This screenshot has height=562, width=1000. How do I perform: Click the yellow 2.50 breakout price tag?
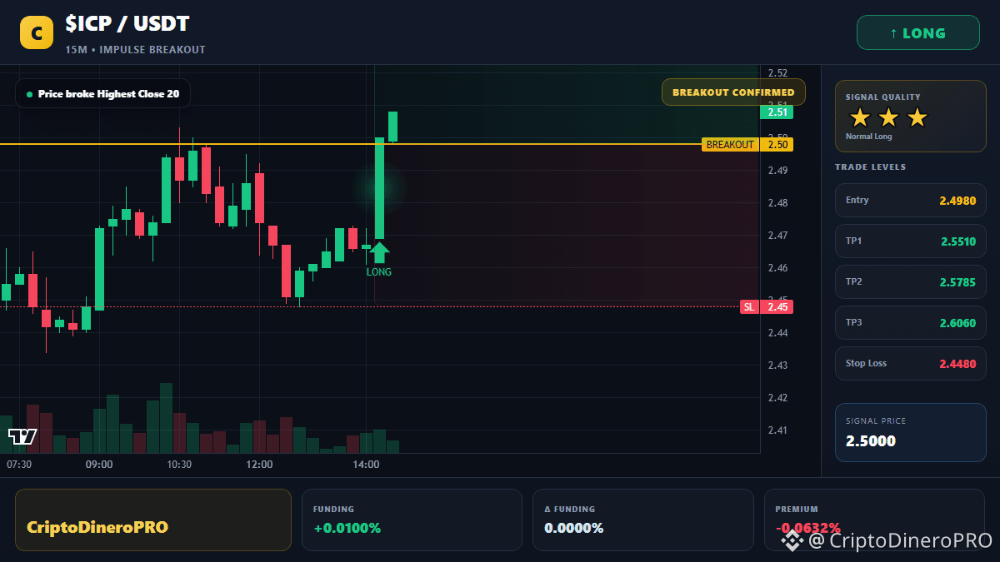777,145
